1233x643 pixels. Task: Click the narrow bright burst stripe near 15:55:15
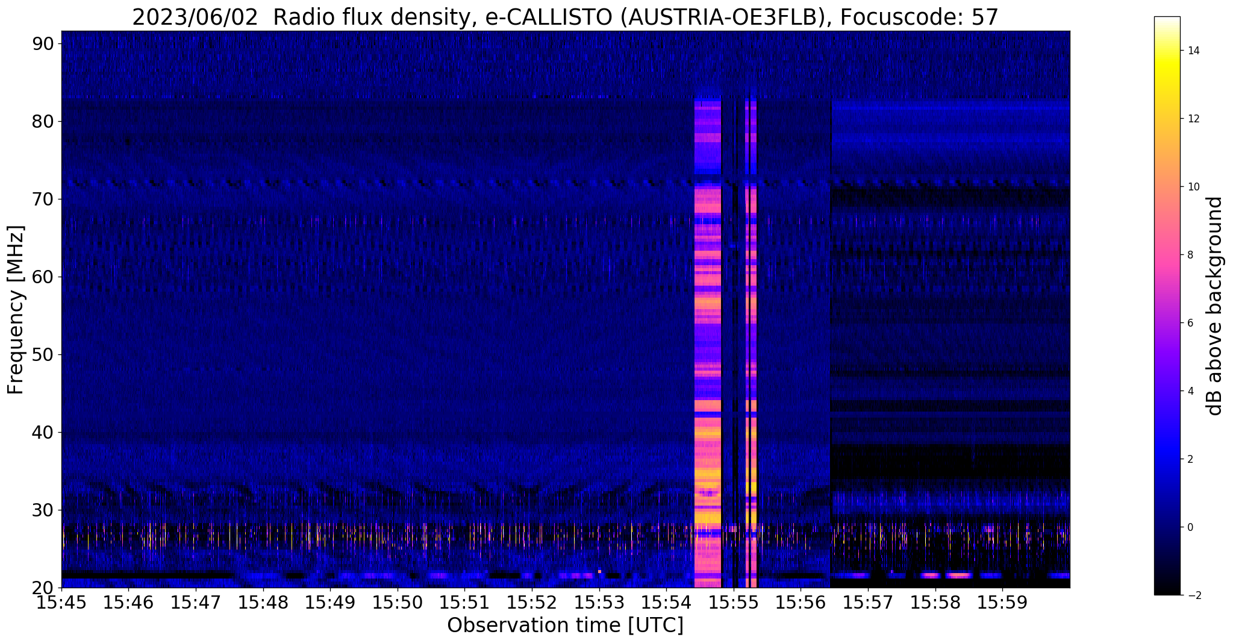click(x=751, y=343)
